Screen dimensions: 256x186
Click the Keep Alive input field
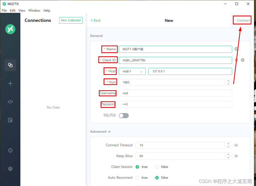click(x=180, y=156)
